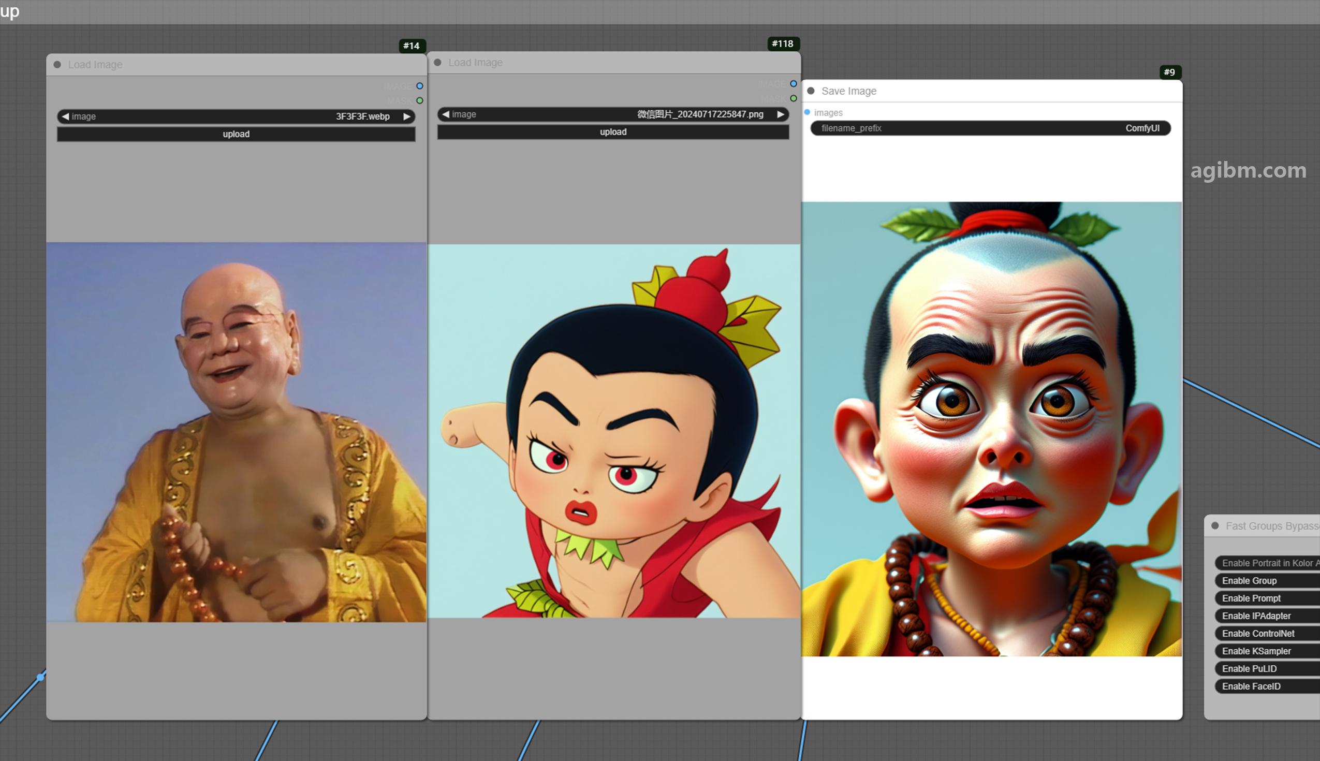Select previous image in node #118

[x=446, y=114]
